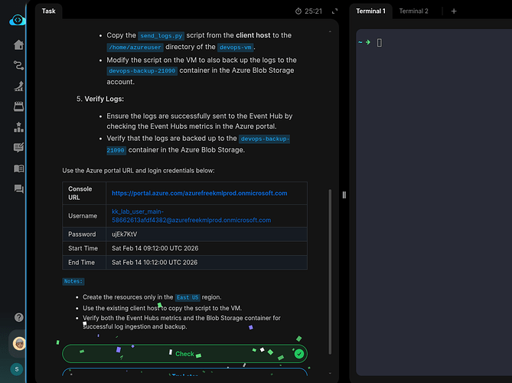512x383 pixels.
Task: Click the certificate notes icon in sidebar
Action: coord(18,148)
